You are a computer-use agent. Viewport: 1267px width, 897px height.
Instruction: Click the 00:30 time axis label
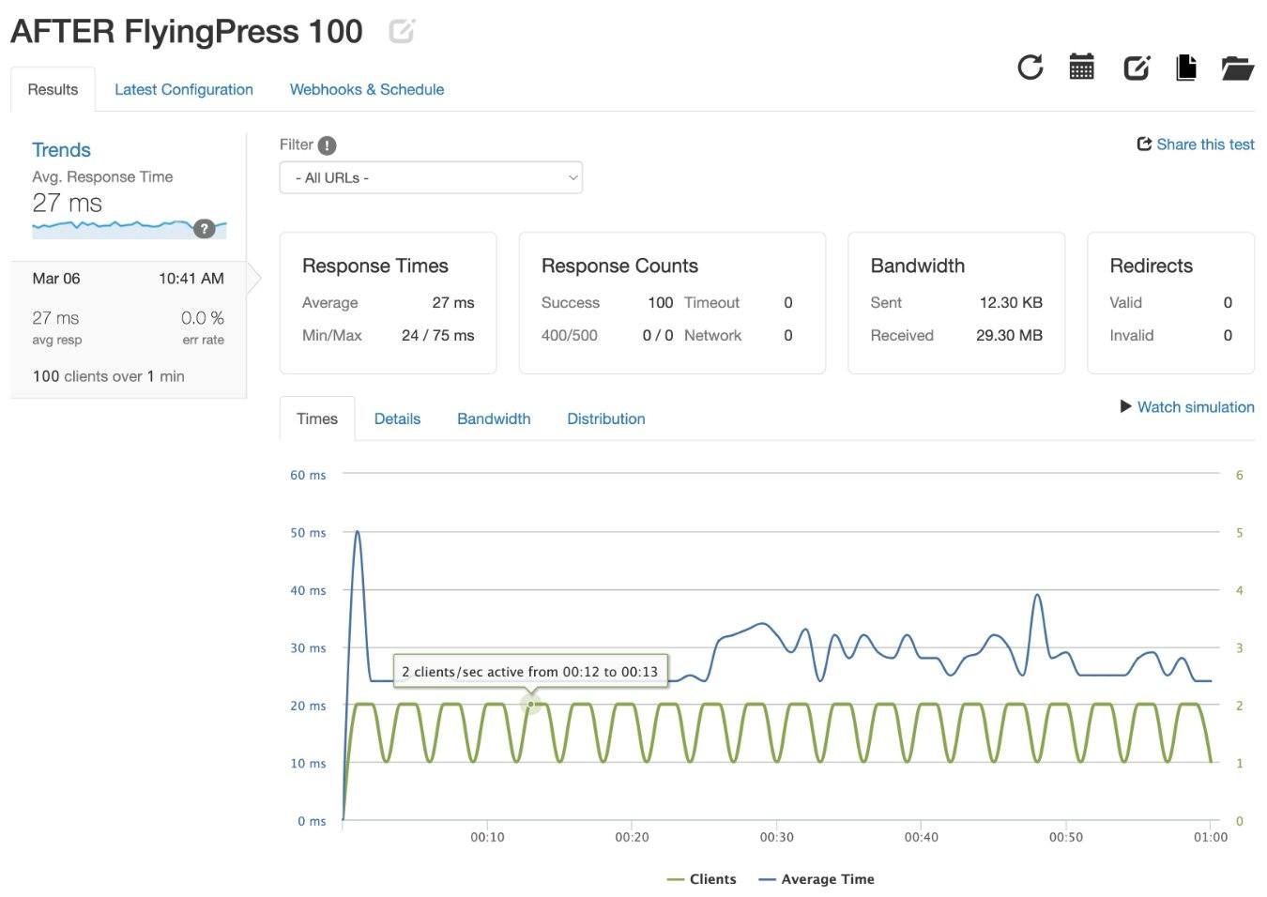tap(776, 837)
